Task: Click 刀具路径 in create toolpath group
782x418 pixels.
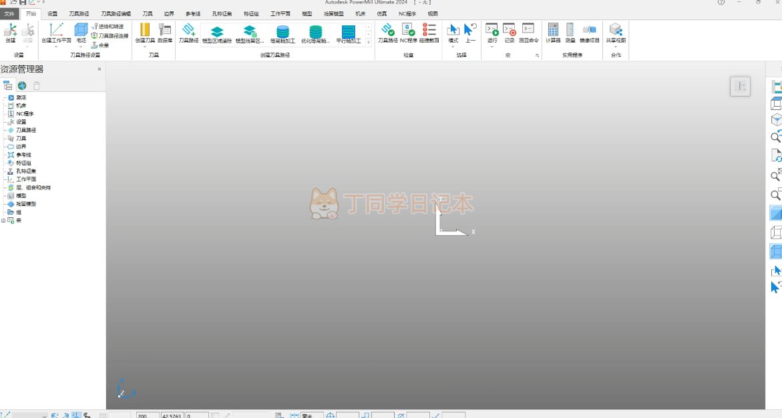Action: coord(188,33)
